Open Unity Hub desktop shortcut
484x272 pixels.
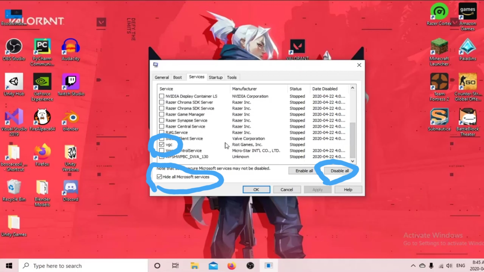[x=14, y=85]
